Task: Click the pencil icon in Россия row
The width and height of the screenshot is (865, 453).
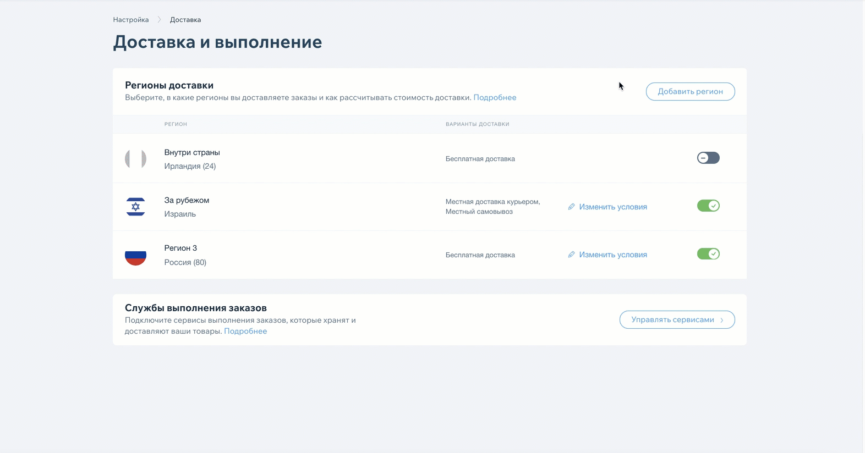Action: point(571,255)
